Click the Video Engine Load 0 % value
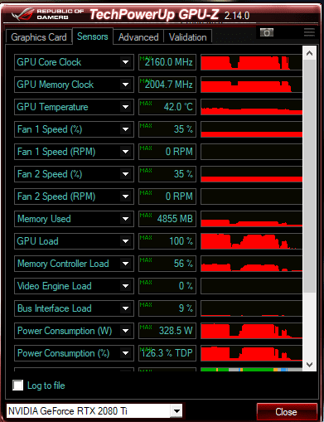Viewport: 324px width, 422px height. (x=167, y=286)
